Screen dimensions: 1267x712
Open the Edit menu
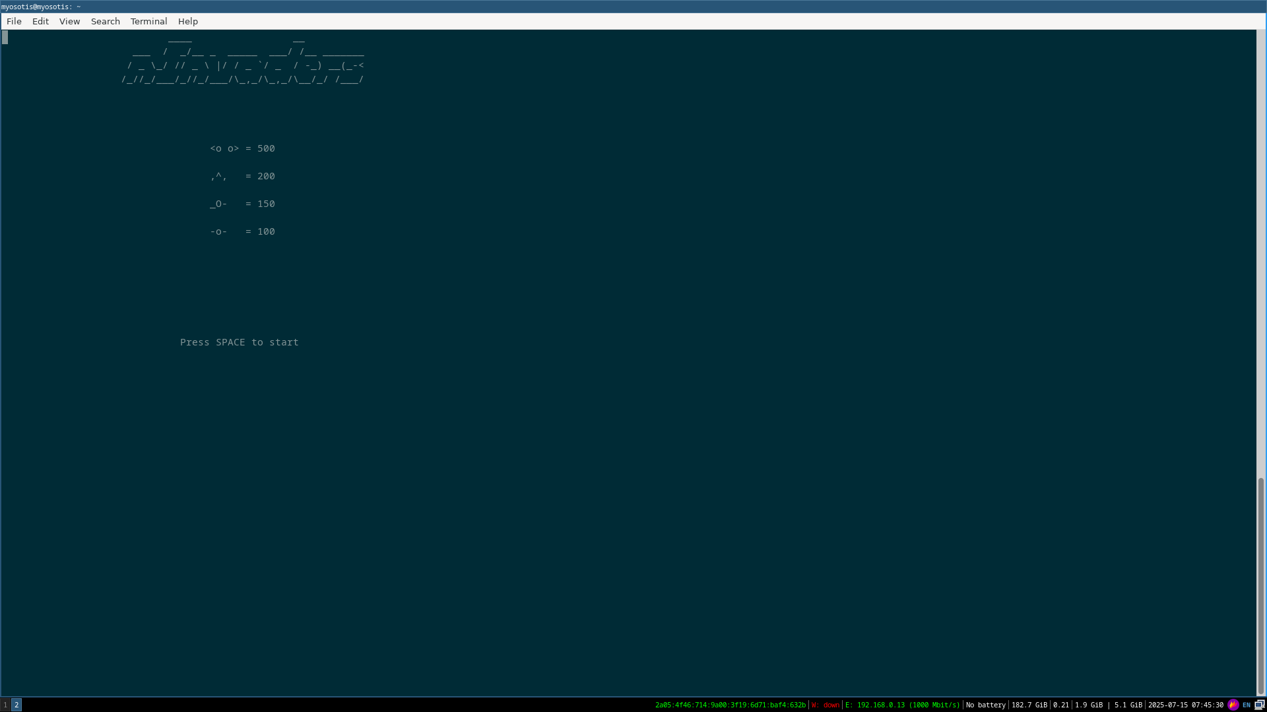[40, 21]
